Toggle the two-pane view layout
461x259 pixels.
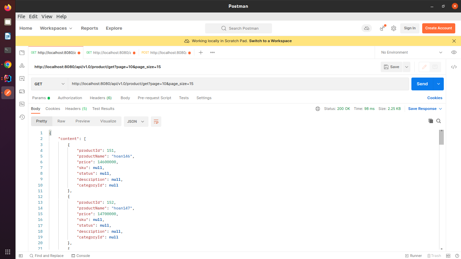pyautogui.click(x=448, y=256)
